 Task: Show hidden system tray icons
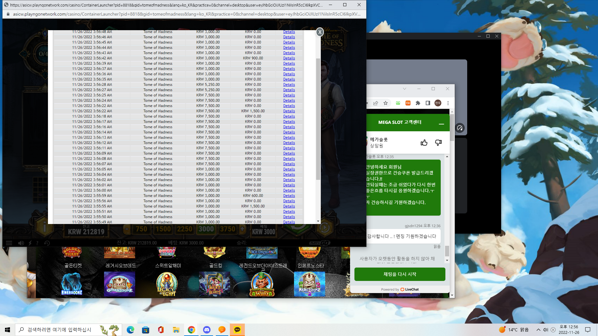[538, 330]
